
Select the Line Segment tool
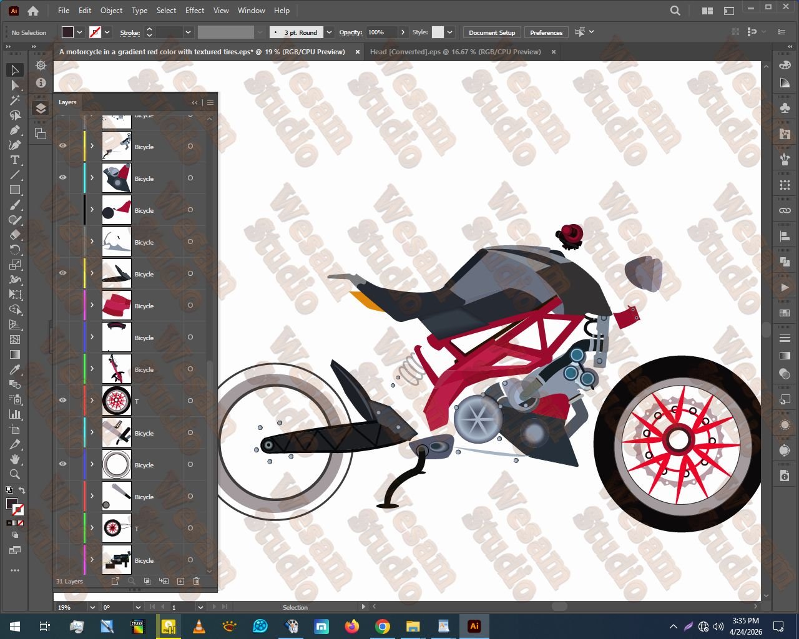(x=16, y=175)
